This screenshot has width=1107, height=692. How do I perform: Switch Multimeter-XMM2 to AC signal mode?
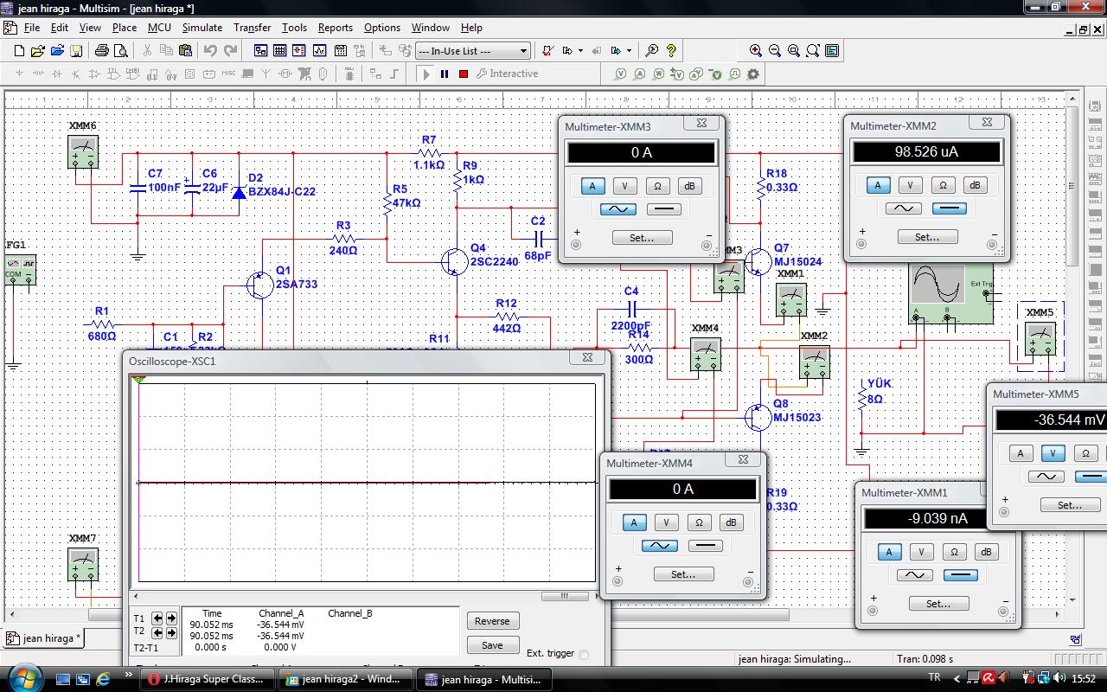pyautogui.click(x=902, y=208)
